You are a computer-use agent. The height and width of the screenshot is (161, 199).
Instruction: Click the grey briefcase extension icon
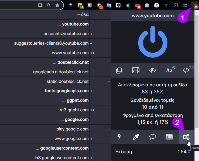coord(147,5)
